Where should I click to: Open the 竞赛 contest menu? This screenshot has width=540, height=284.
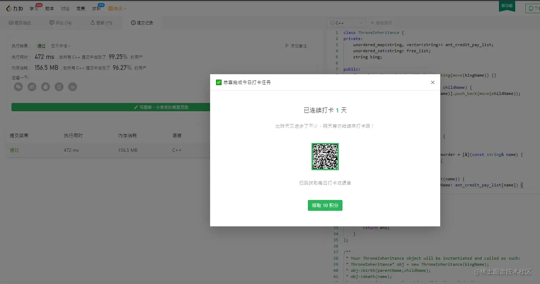pos(80,8)
